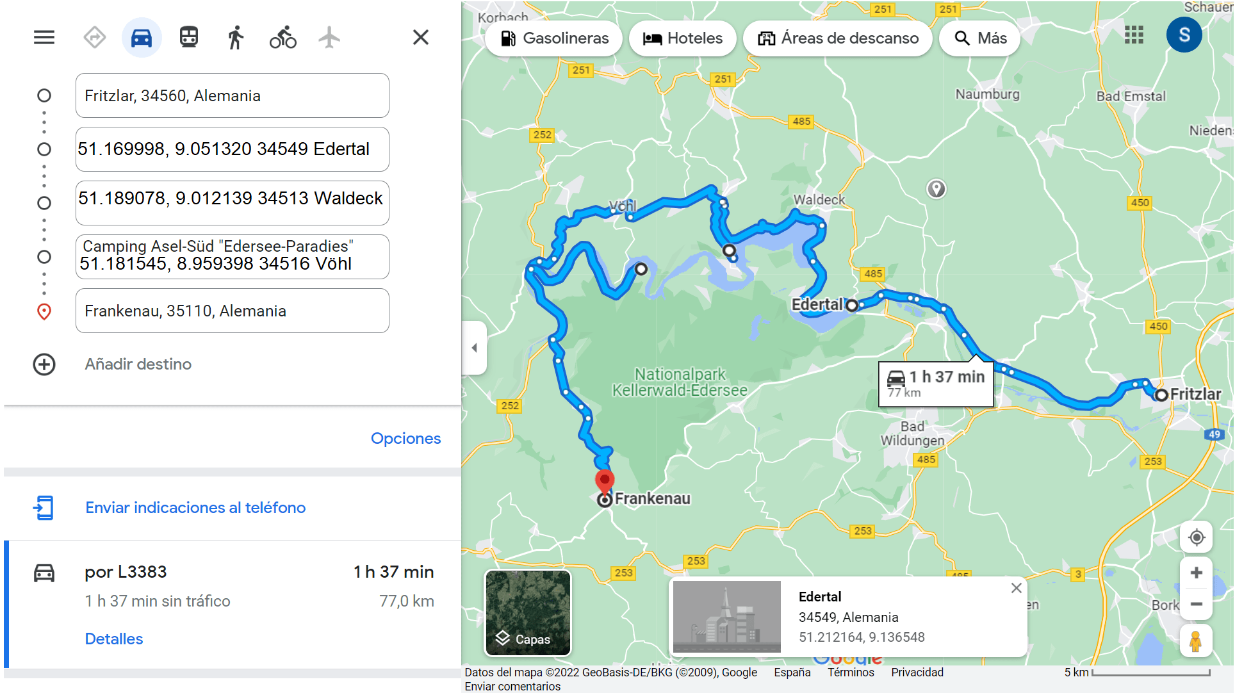Choose walking travel mode
Image resolution: width=1235 pixels, height=693 pixels.
(x=235, y=37)
